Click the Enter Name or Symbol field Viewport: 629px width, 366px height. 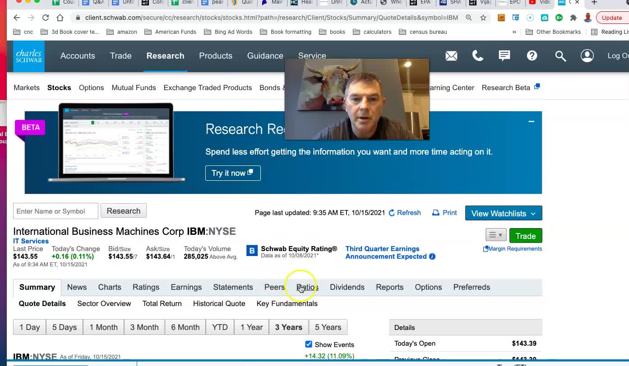(x=55, y=211)
